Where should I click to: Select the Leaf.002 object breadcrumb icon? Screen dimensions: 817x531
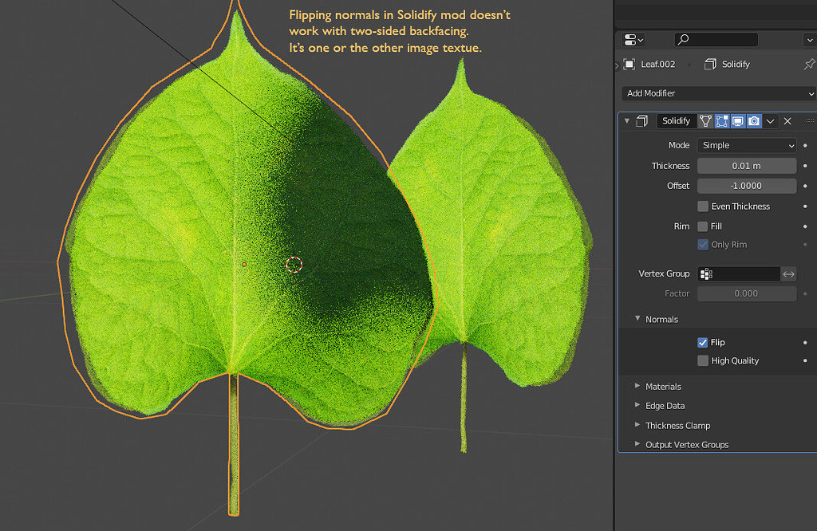point(631,64)
